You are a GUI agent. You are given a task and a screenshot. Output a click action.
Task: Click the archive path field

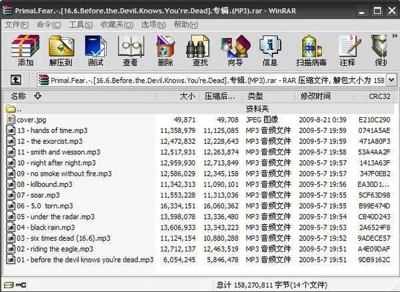212,80
